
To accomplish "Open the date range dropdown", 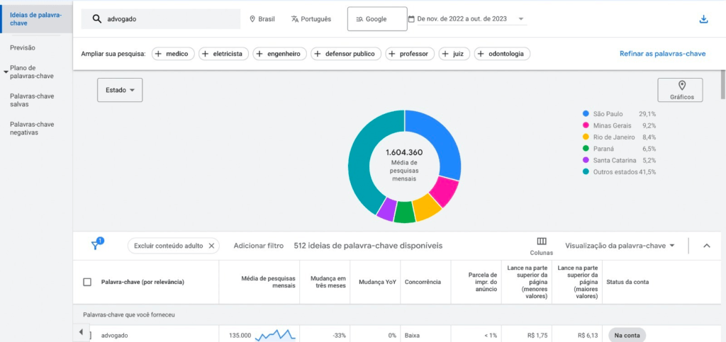I will coord(467,19).
